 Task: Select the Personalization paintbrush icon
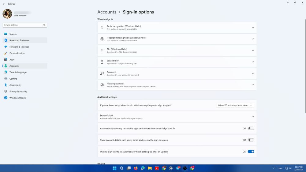(x=6, y=53)
